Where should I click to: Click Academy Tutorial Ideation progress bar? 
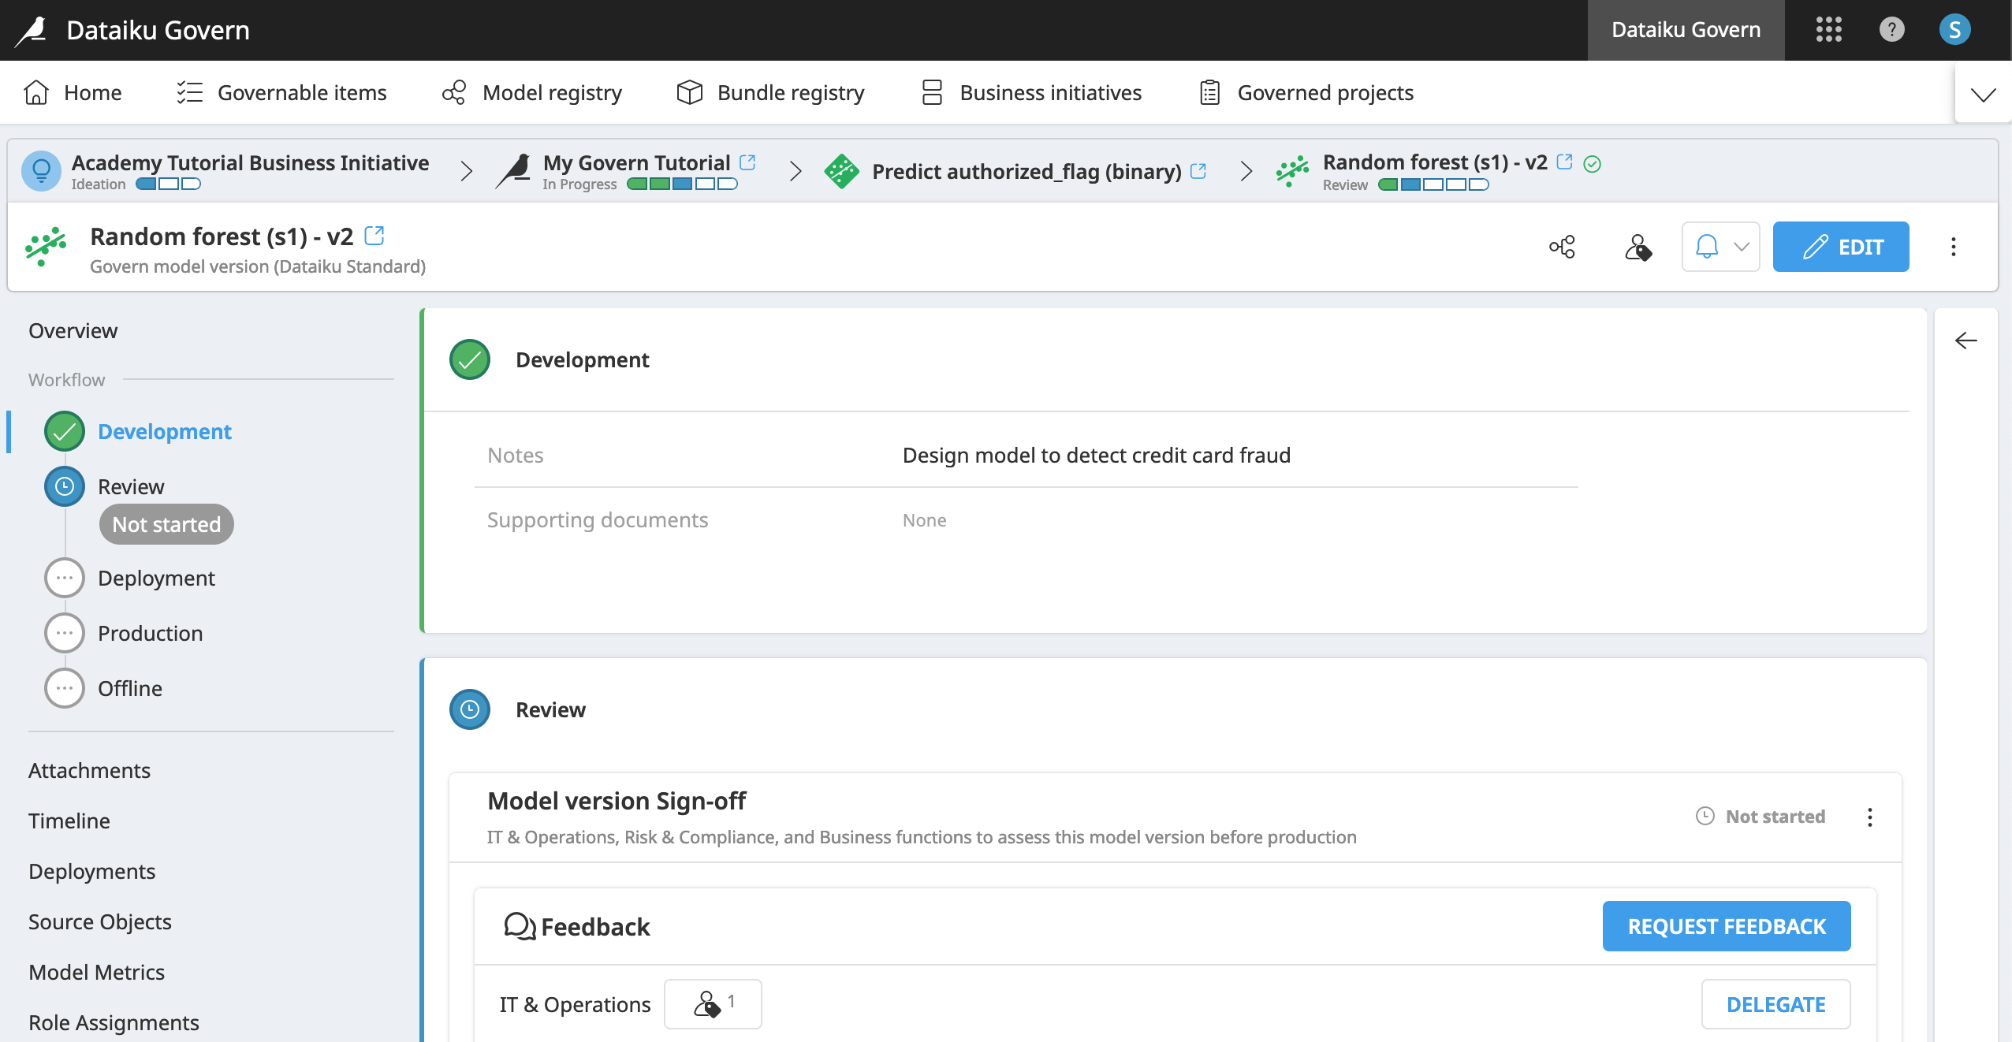point(168,184)
